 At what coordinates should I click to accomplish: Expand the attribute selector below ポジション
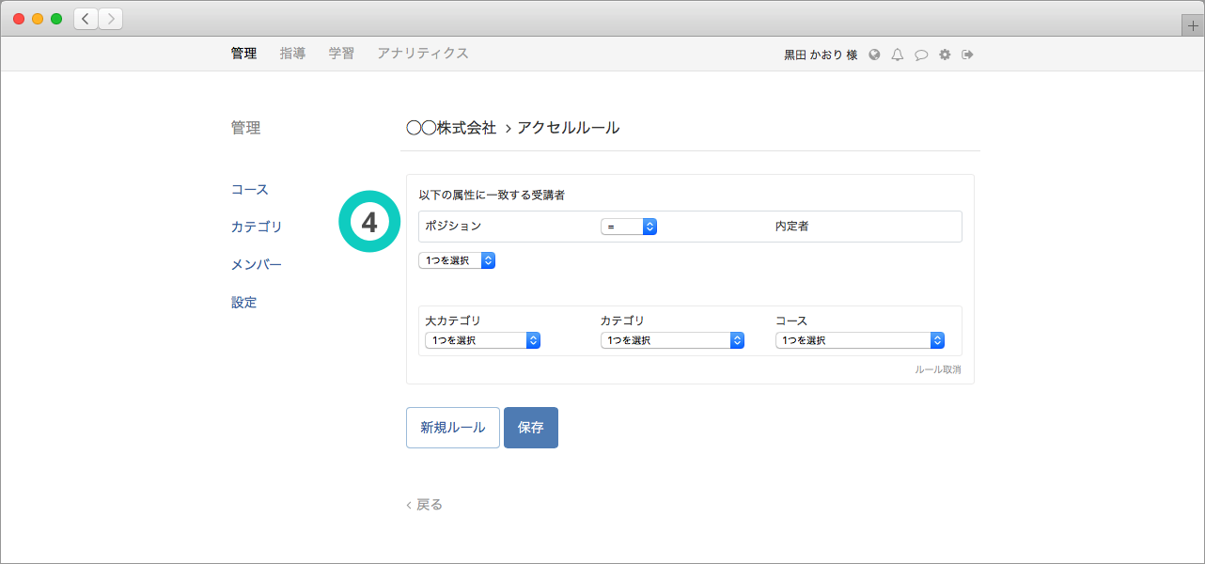pyautogui.click(x=457, y=260)
